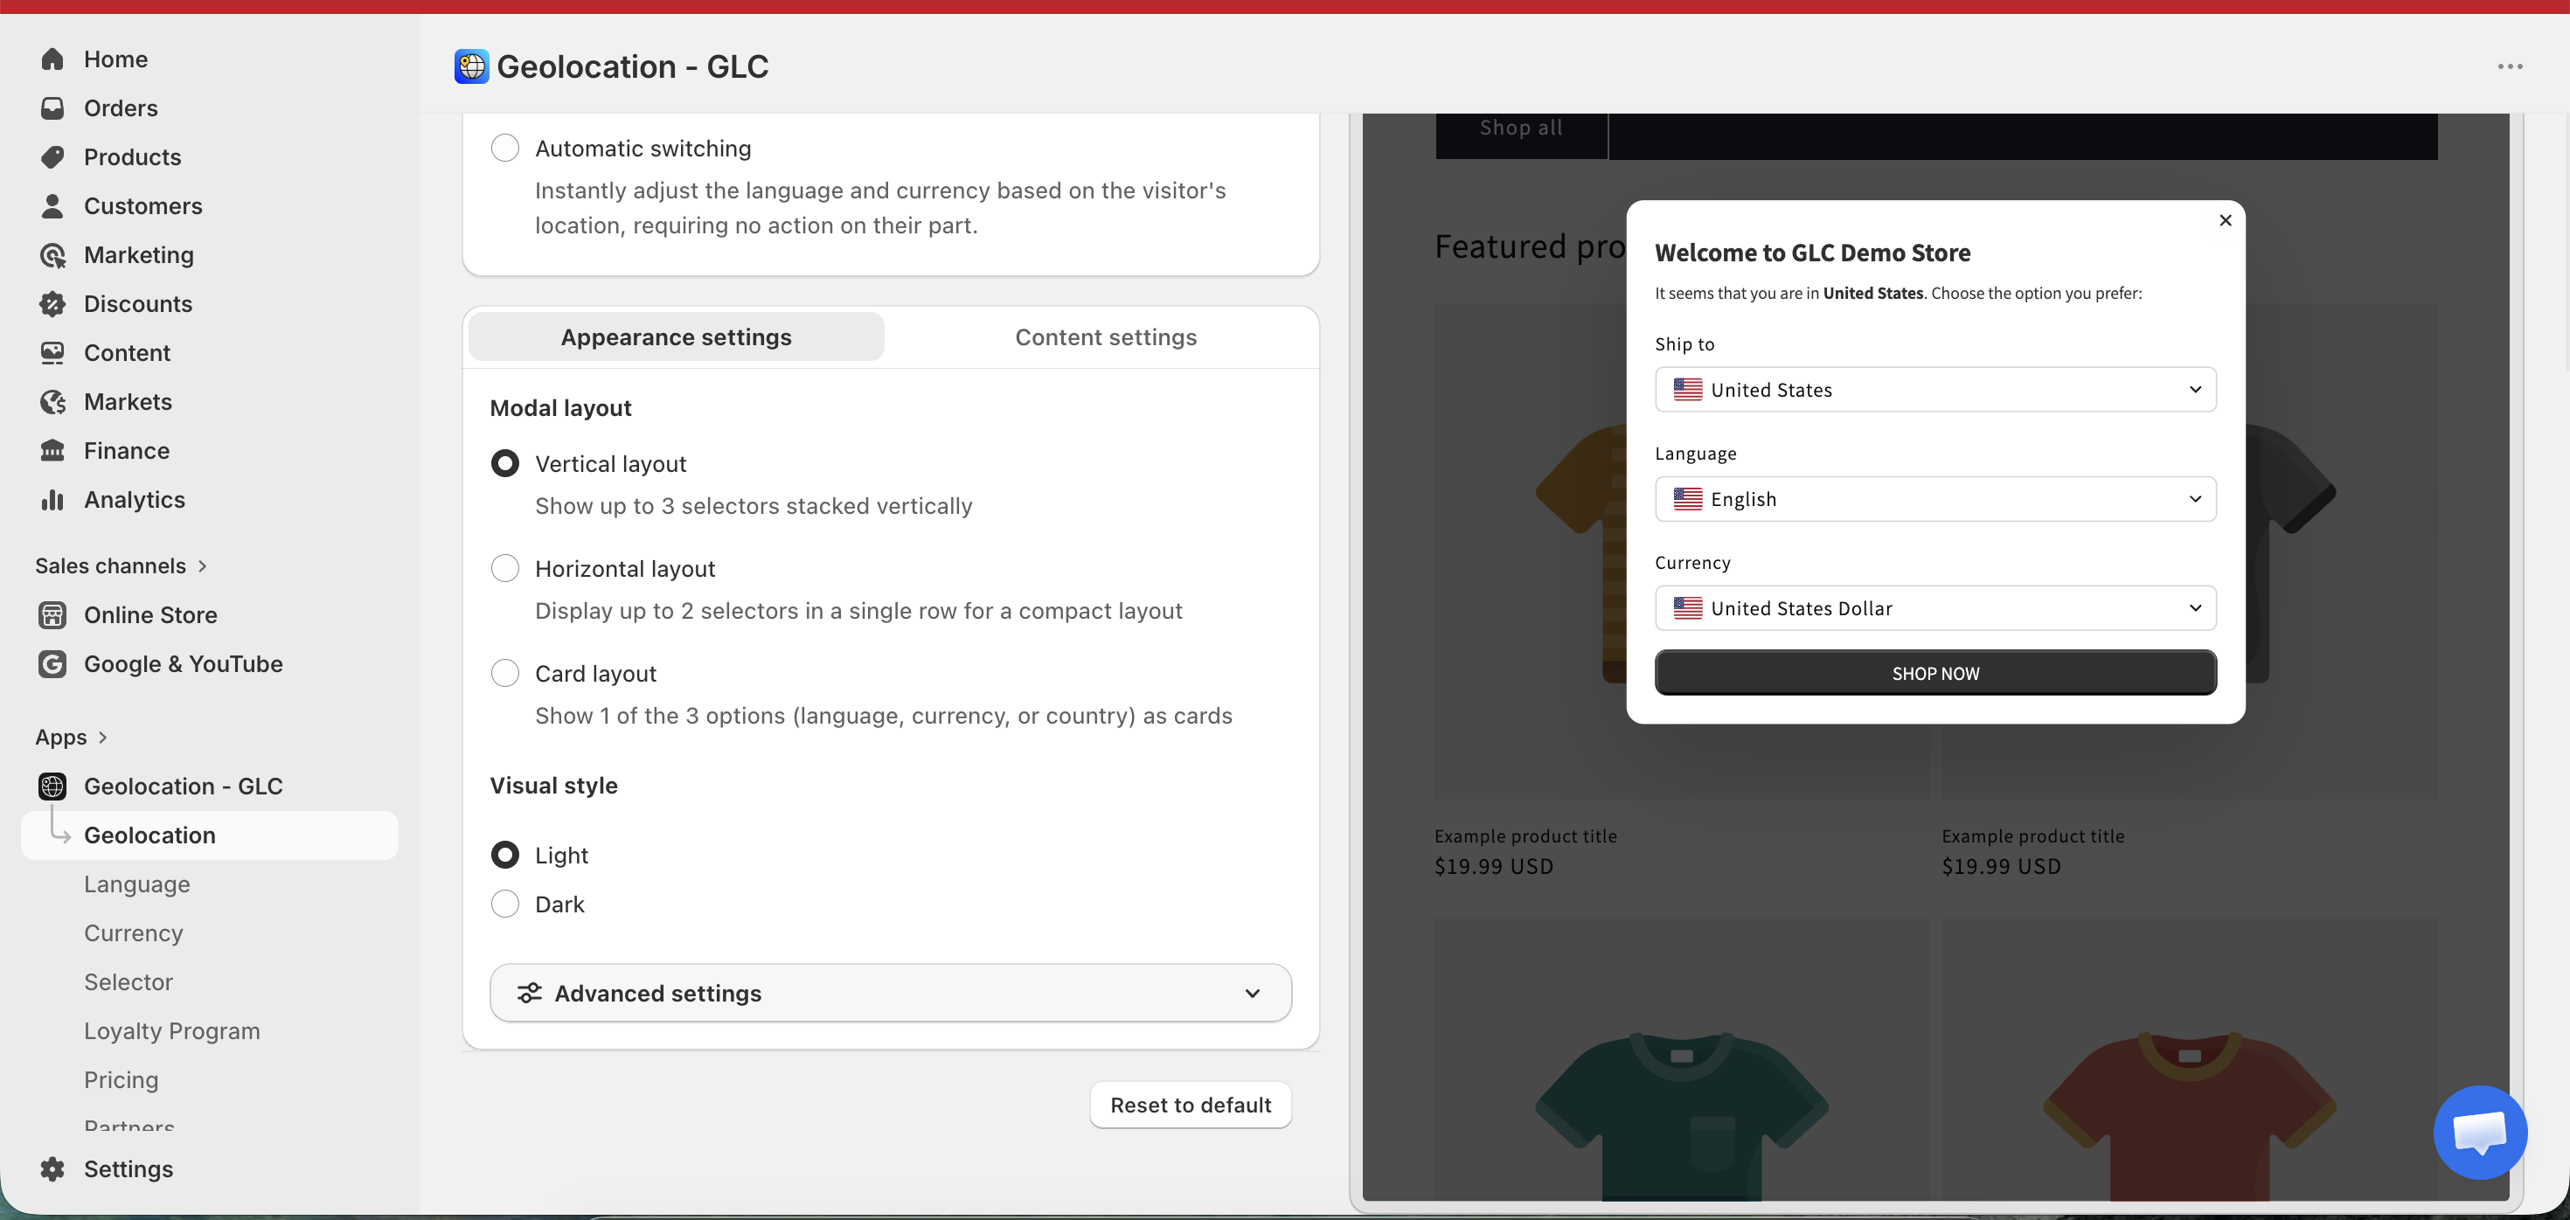The width and height of the screenshot is (2570, 1220).
Task: Click the Online Store storefront icon
Action: pos(52,614)
